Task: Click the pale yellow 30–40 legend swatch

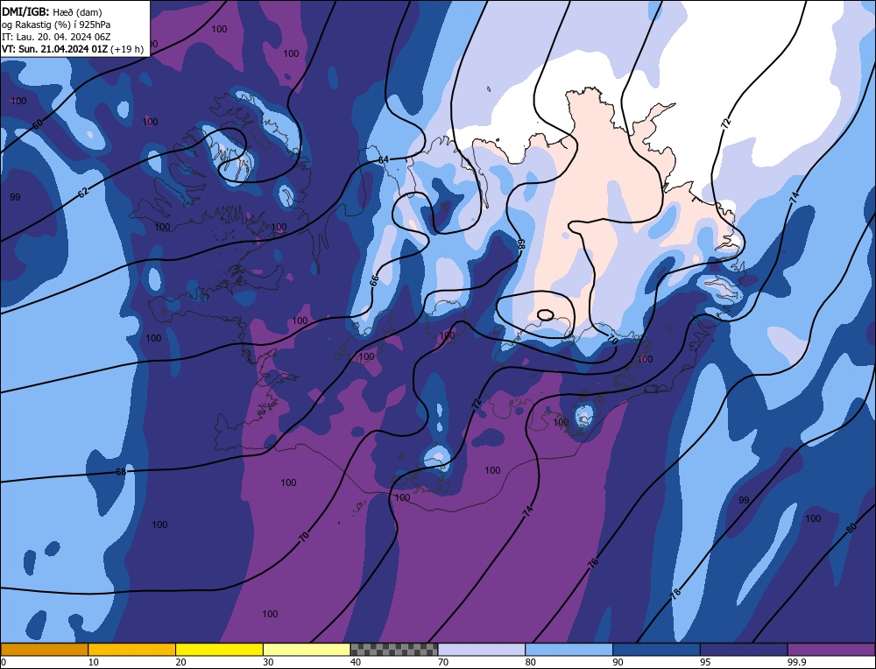Action: pos(307,650)
